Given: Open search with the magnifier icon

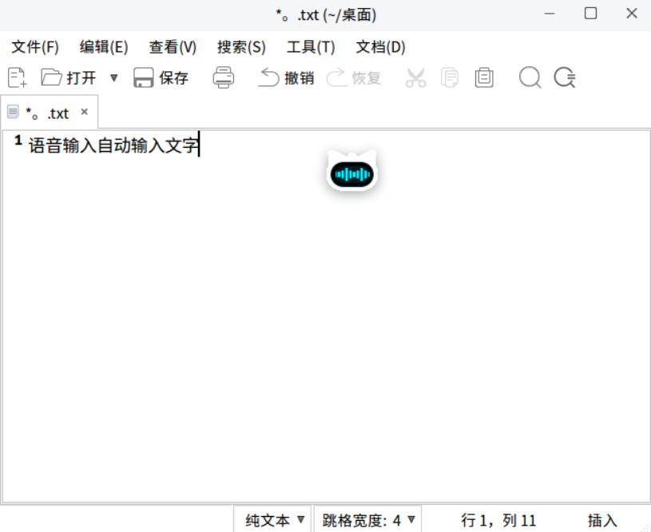Looking at the screenshot, I should point(529,77).
